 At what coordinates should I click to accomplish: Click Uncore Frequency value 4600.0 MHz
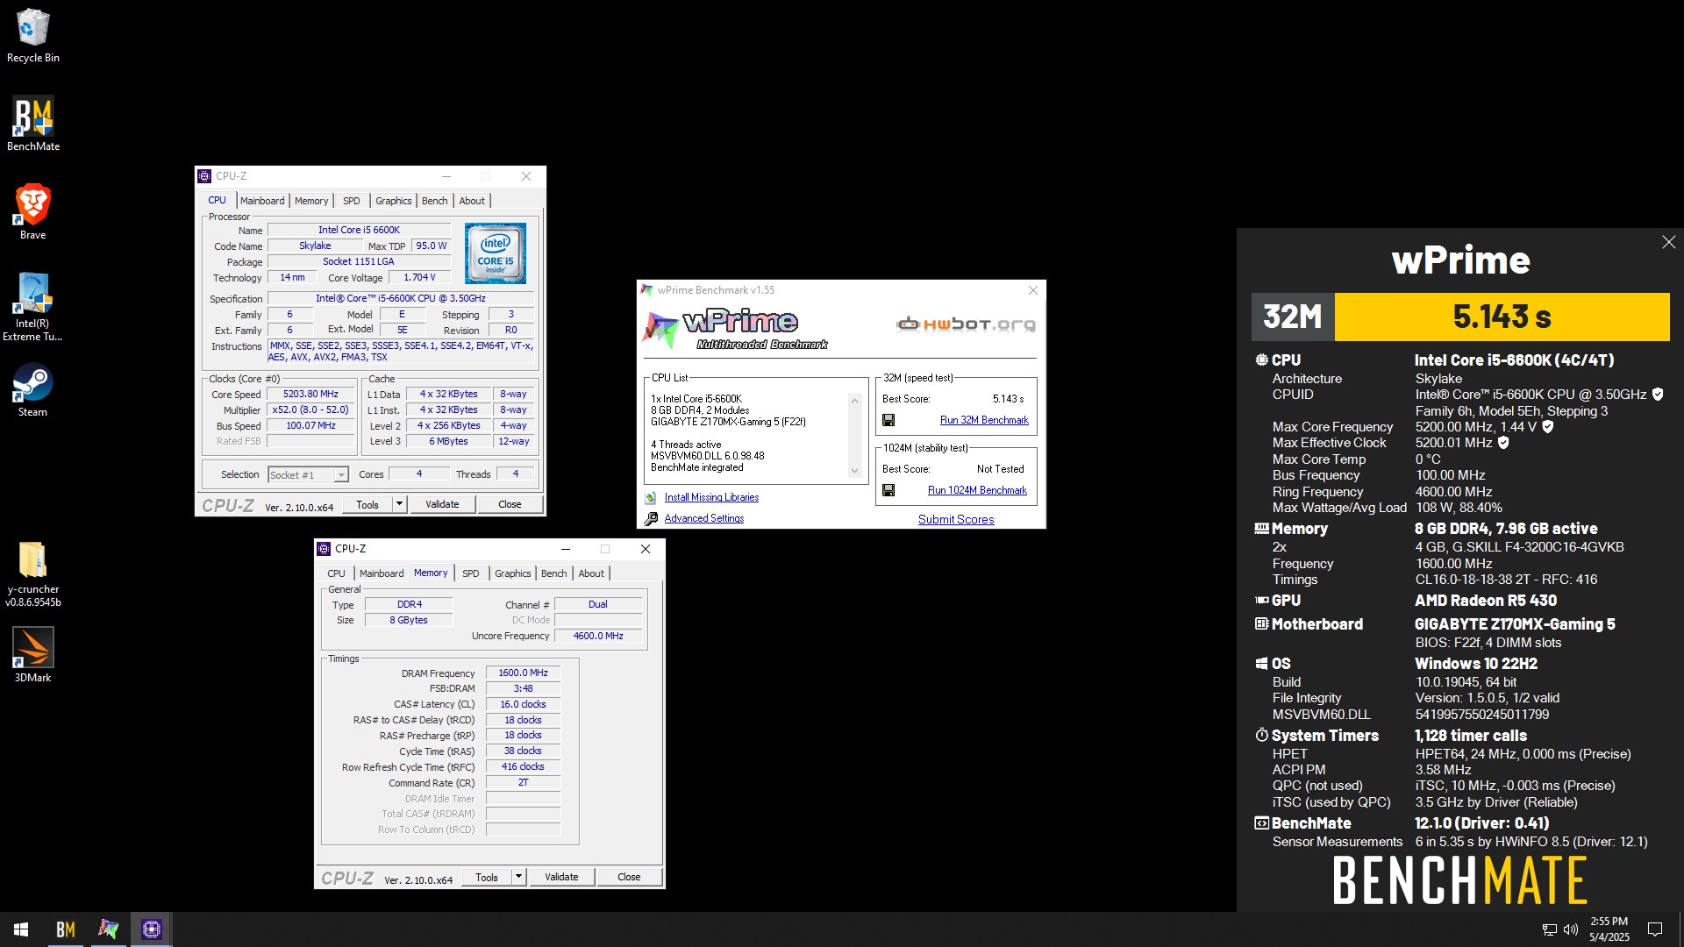[598, 636]
